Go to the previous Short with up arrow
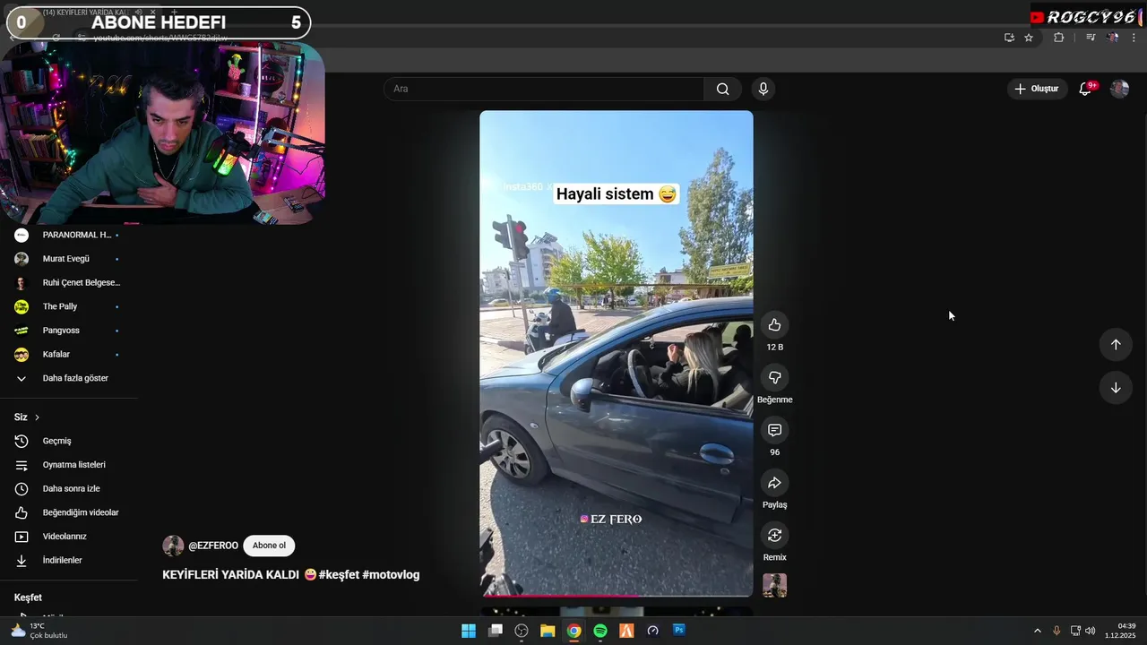Viewport: 1147px width, 645px height. click(x=1116, y=345)
